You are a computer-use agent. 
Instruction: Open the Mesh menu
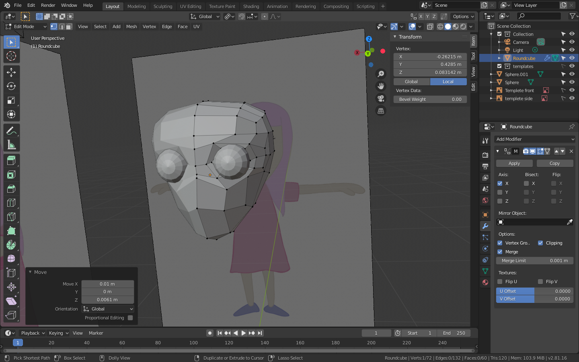point(131,27)
